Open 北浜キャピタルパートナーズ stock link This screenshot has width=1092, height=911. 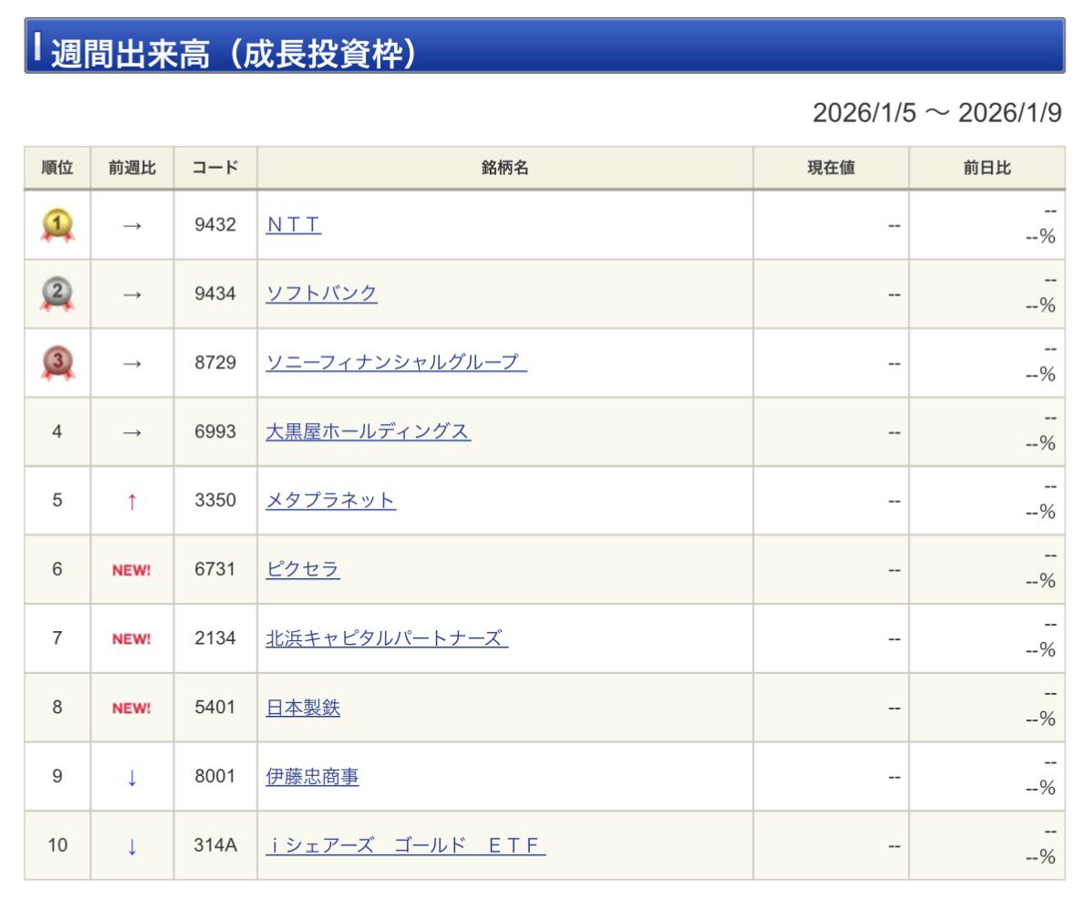point(387,638)
